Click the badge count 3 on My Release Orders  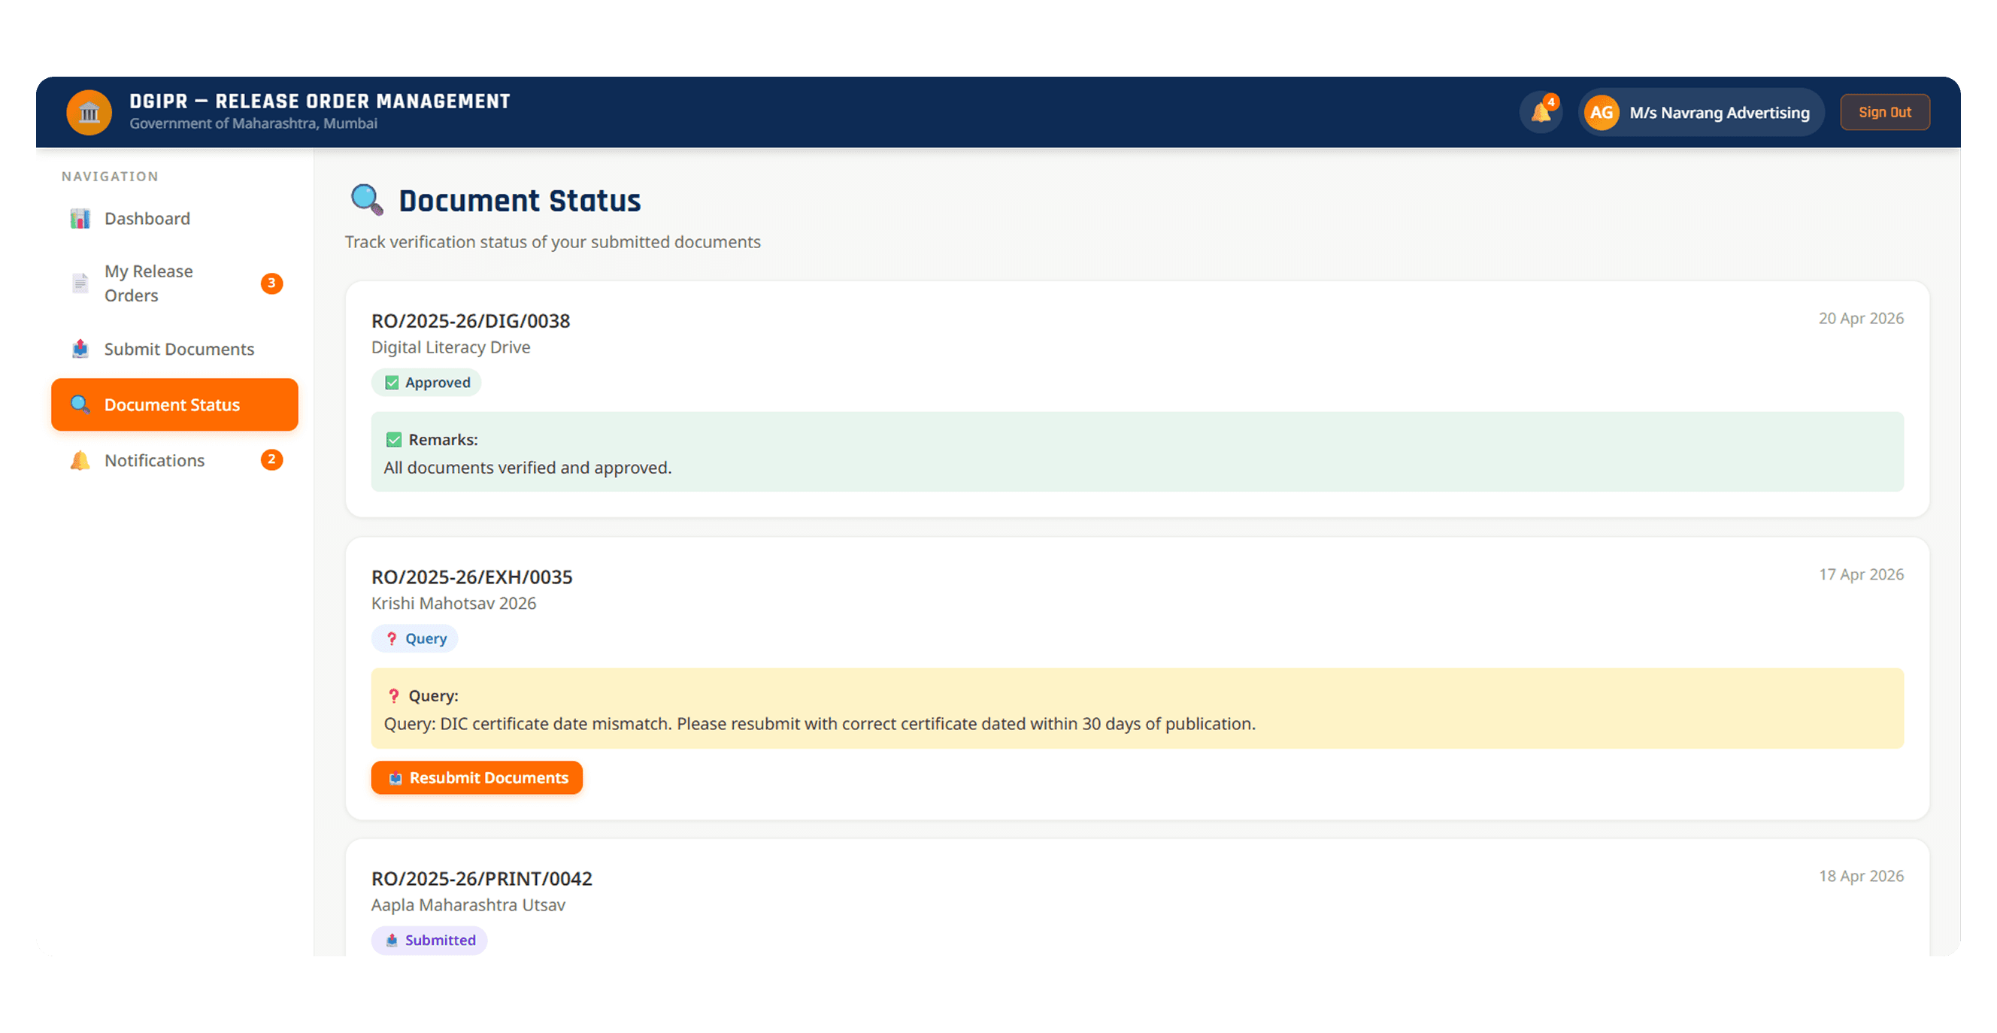271,283
